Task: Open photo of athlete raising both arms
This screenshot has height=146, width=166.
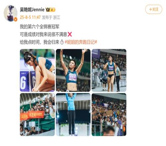Action: pyautogui.click(x=73, y=70)
